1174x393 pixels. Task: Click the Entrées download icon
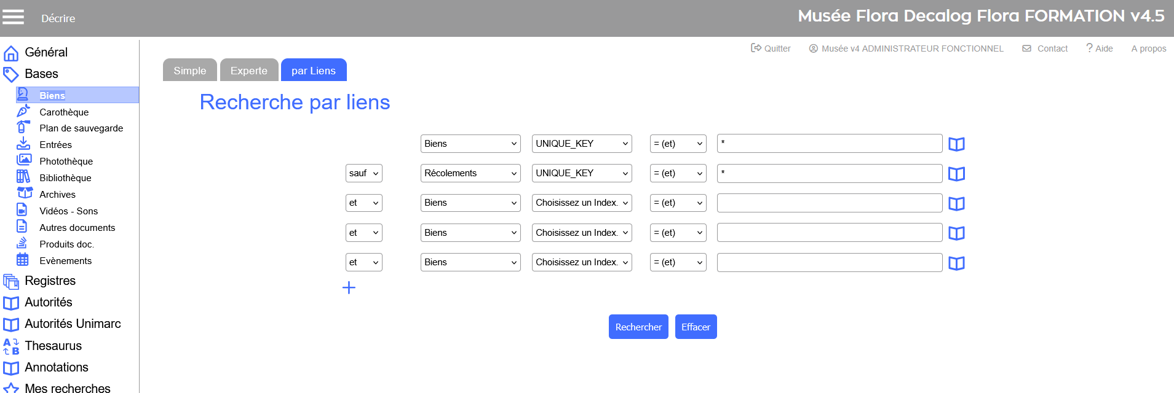pos(23,144)
